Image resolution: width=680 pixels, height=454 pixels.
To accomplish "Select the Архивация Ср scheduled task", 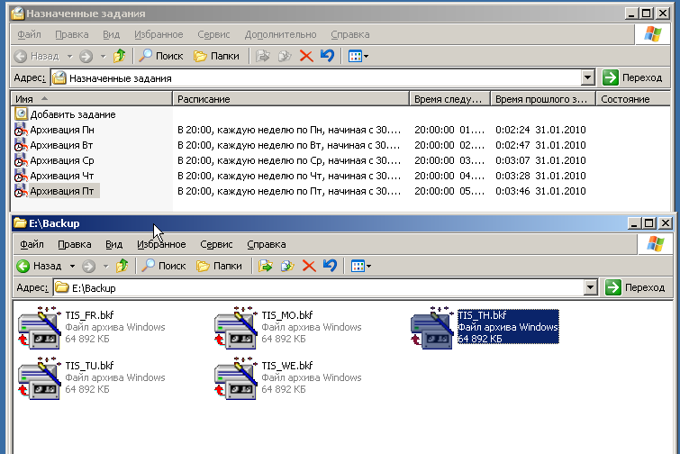I will coord(61,160).
